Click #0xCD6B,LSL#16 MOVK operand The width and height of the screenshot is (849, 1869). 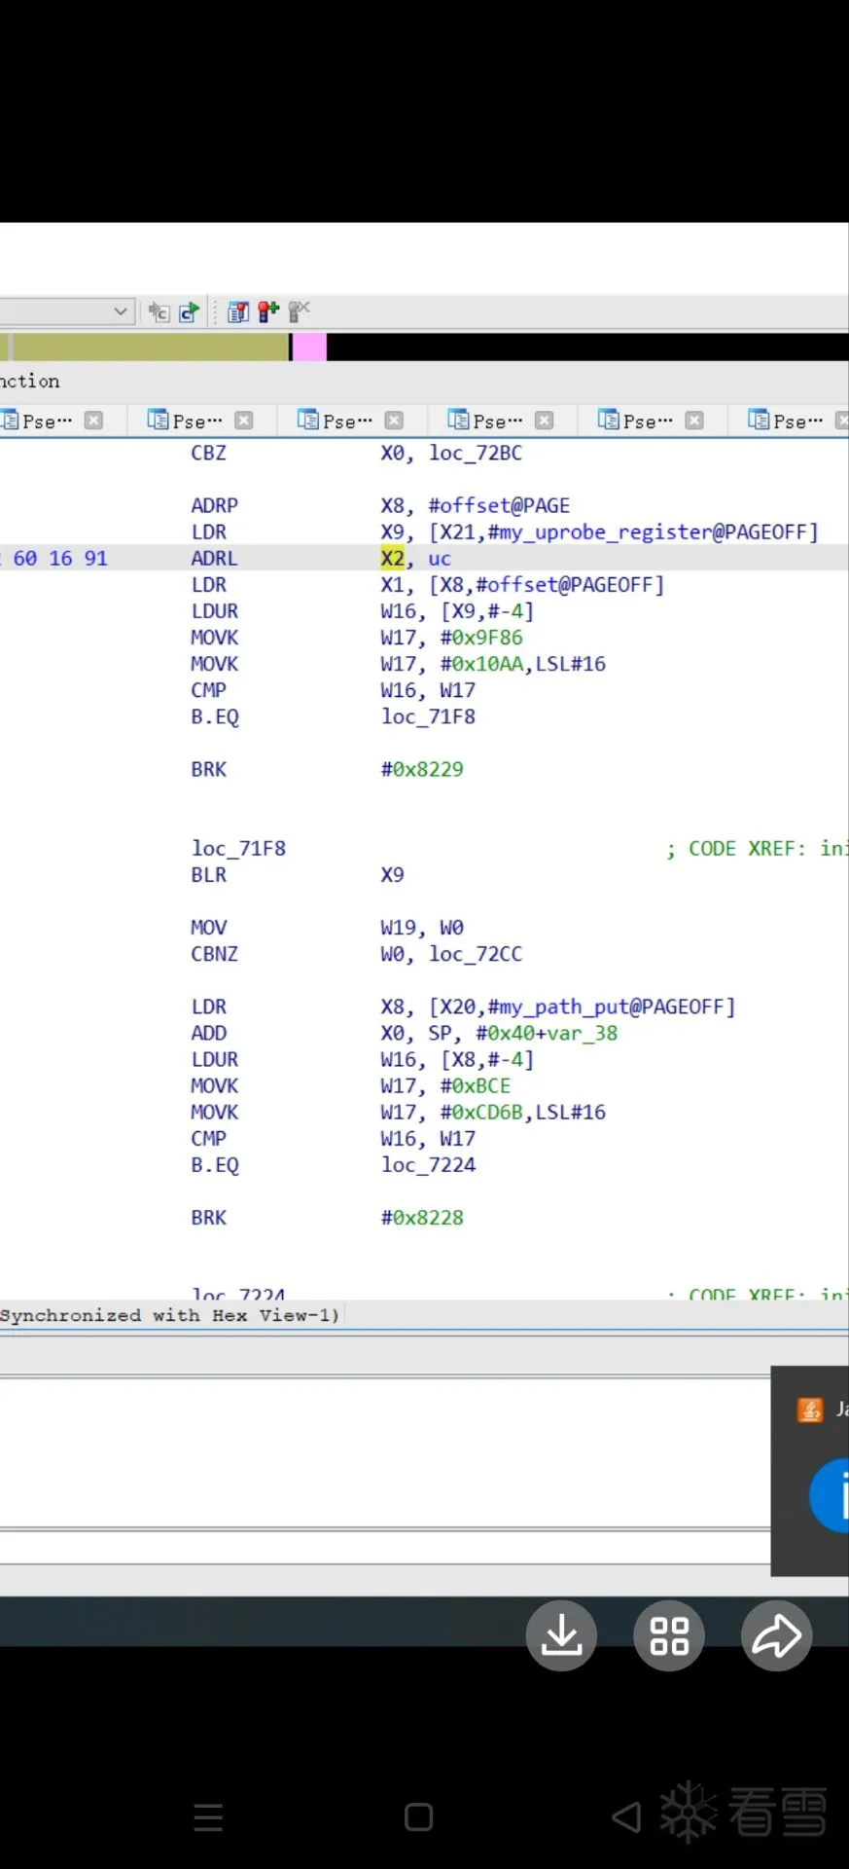coord(522,1112)
